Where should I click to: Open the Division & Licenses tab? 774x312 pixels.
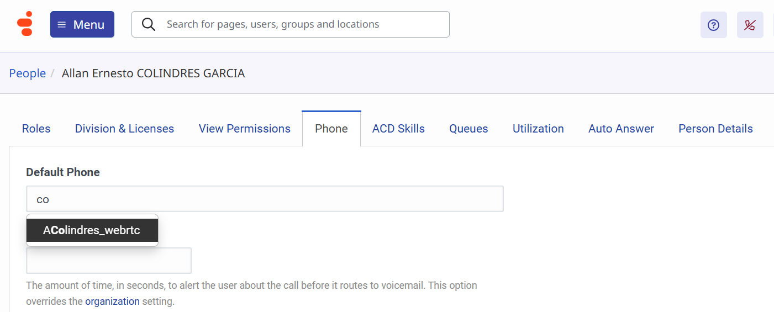pos(124,129)
